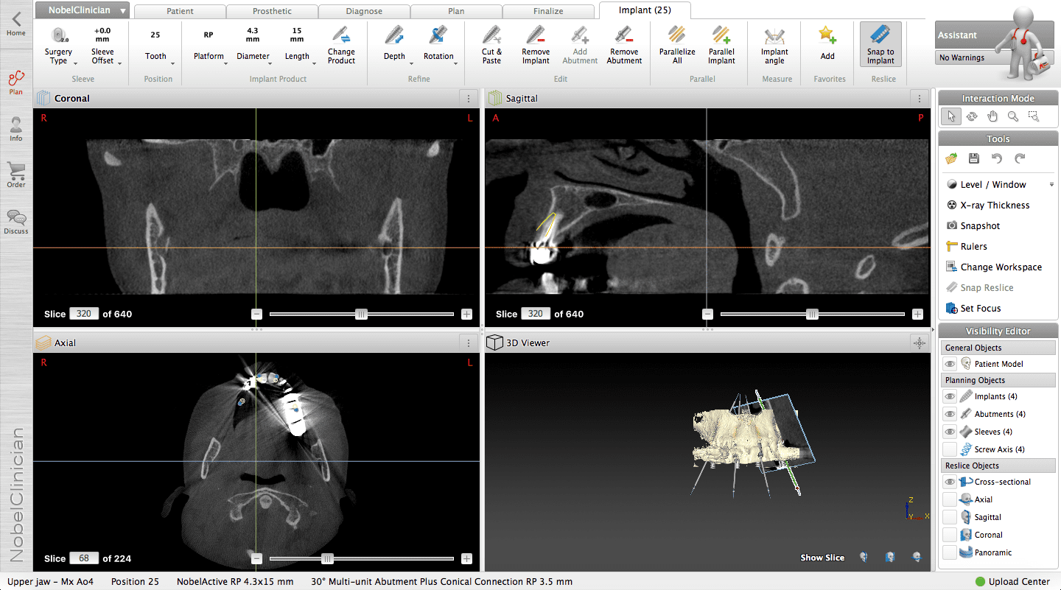Open Plan sidebar module
Image resolution: width=1061 pixels, height=590 pixels.
[x=16, y=82]
